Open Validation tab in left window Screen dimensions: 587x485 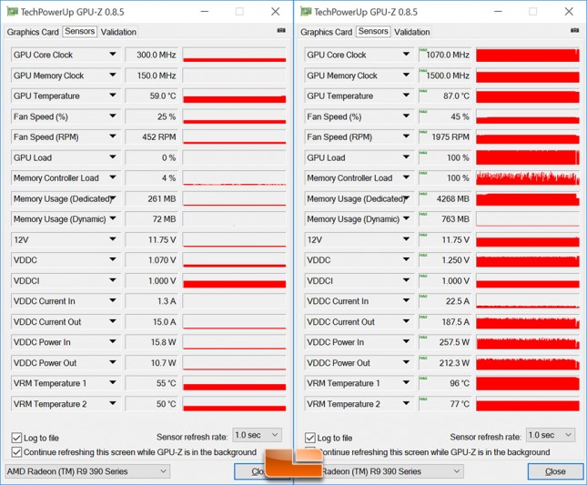pos(118,32)
